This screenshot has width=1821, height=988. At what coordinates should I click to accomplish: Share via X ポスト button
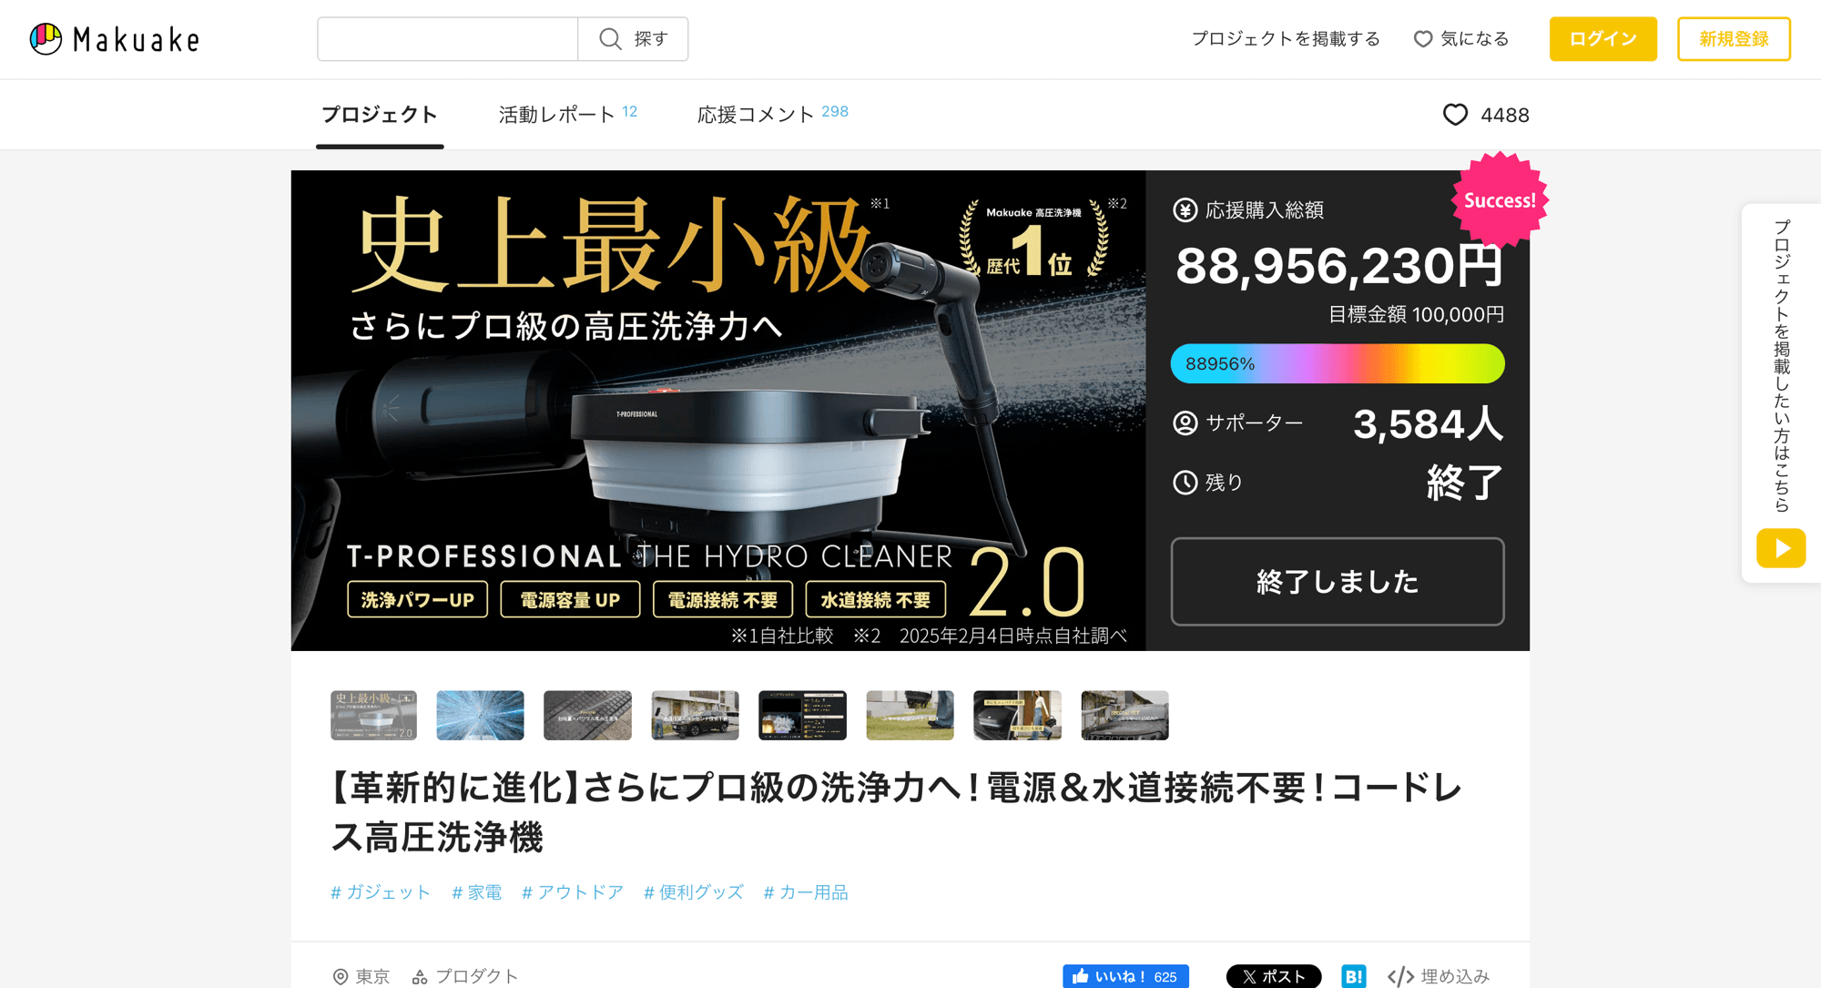(x=1273, y=976)
